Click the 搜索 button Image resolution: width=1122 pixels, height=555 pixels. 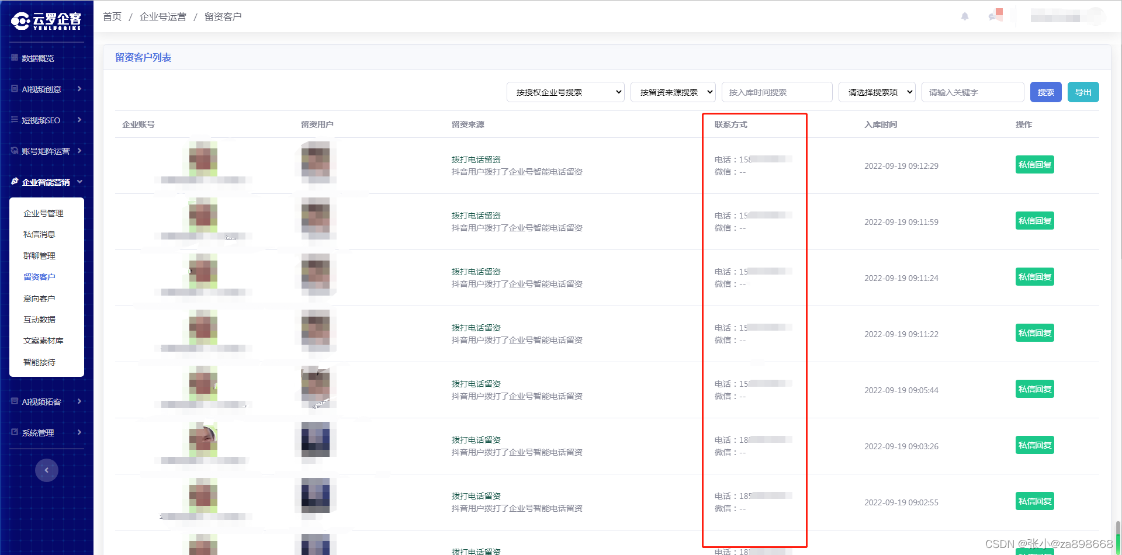(x=1046, y=92)
